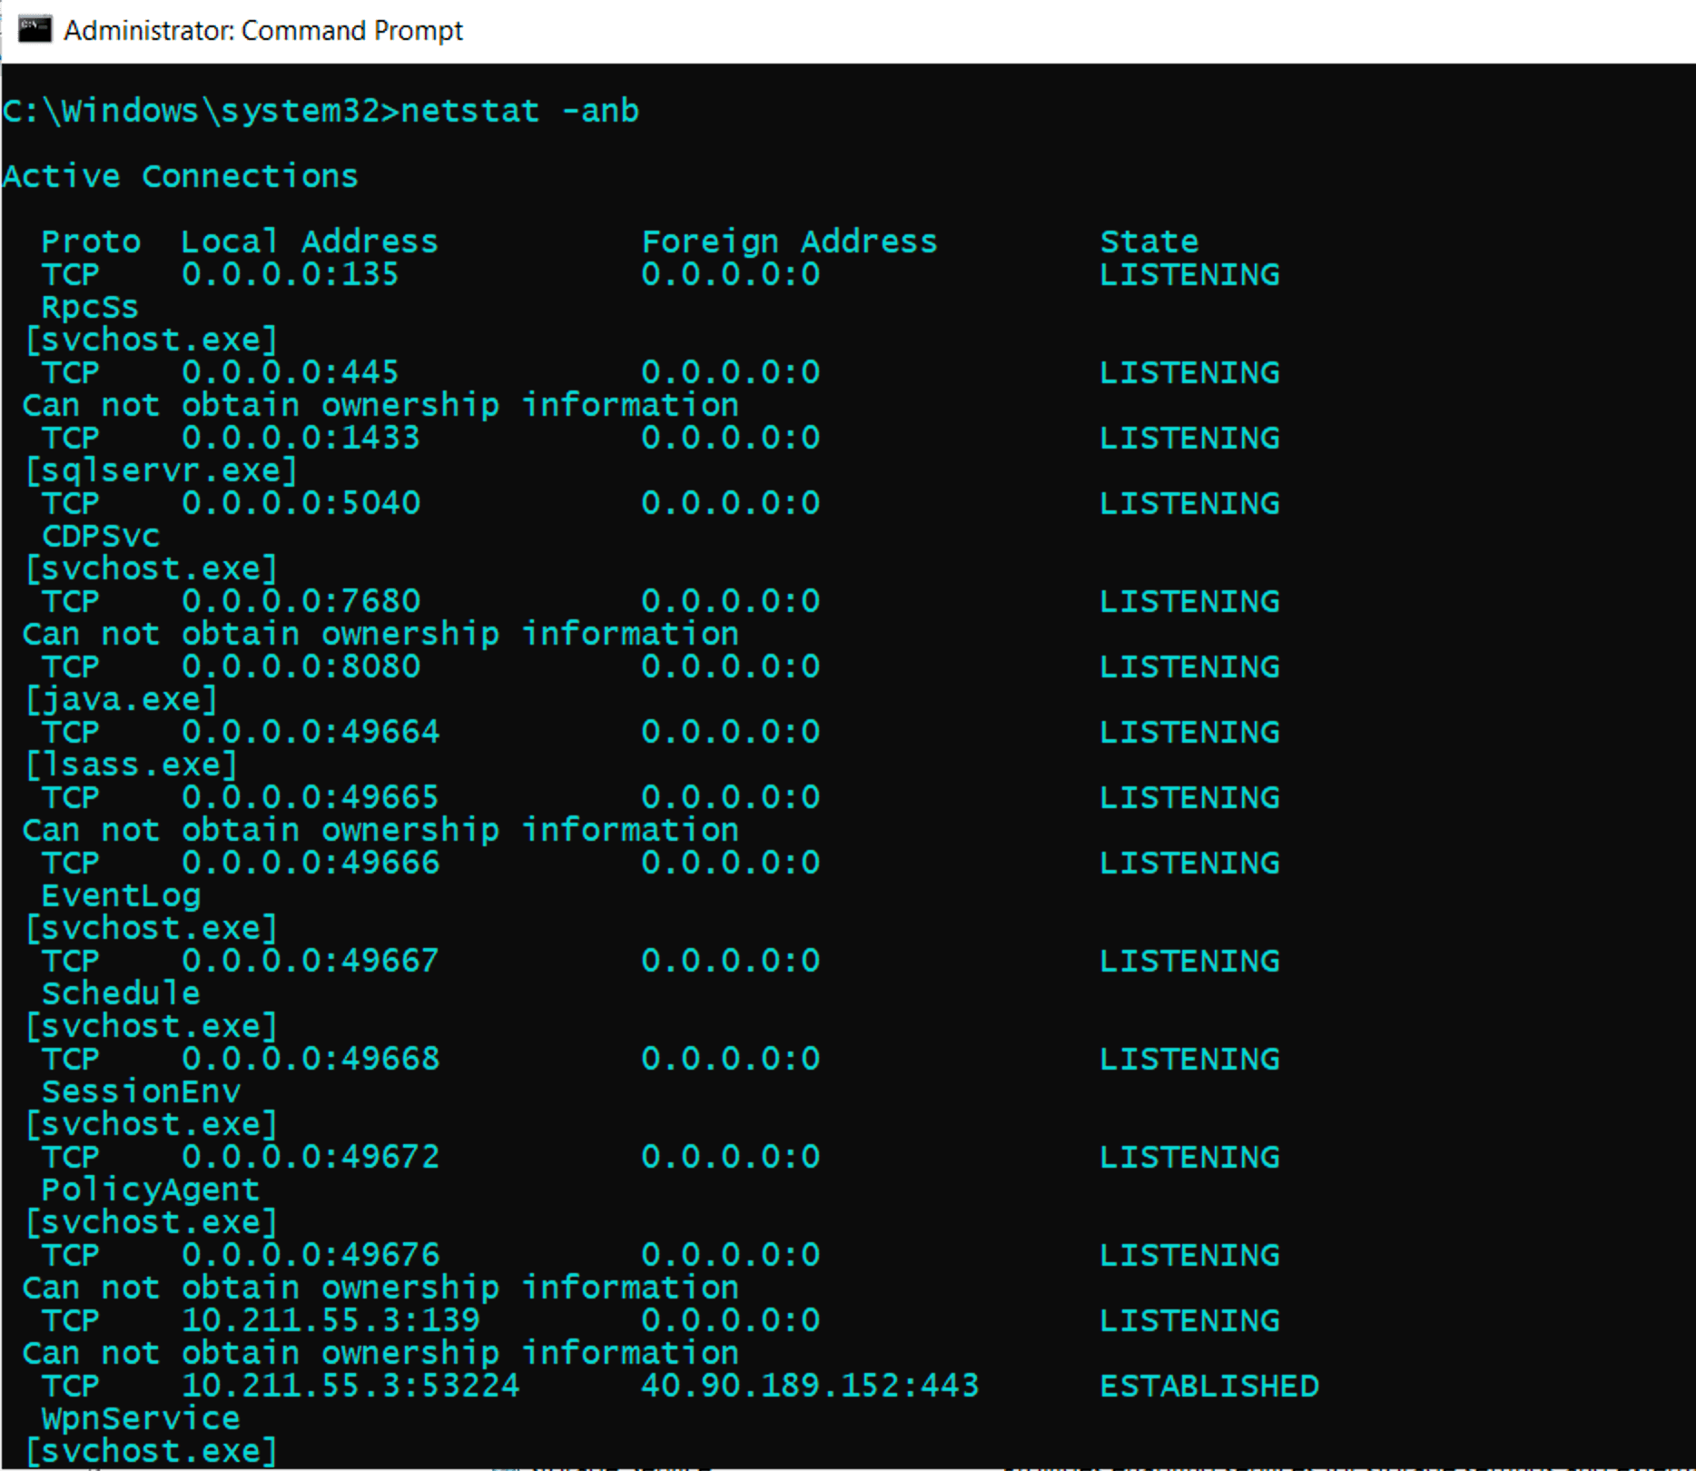Click the PolicyAgent service name
This screenshot has width=1696, height=1471.
click(151, 1190)
